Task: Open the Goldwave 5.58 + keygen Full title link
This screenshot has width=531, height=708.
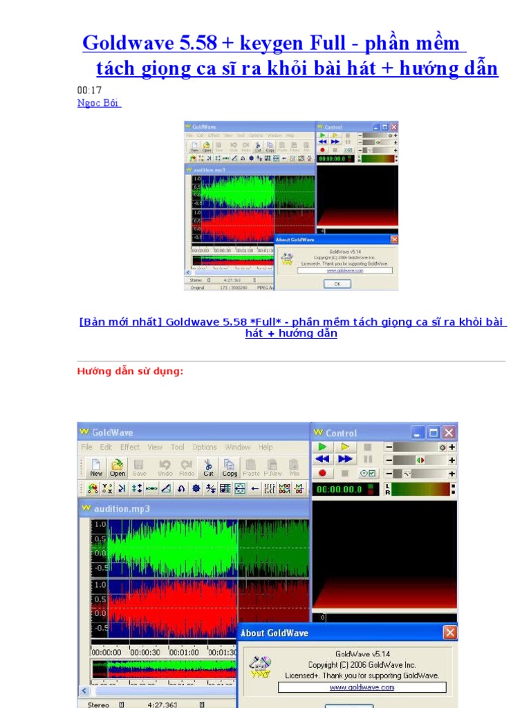Action: coord(290,55)
